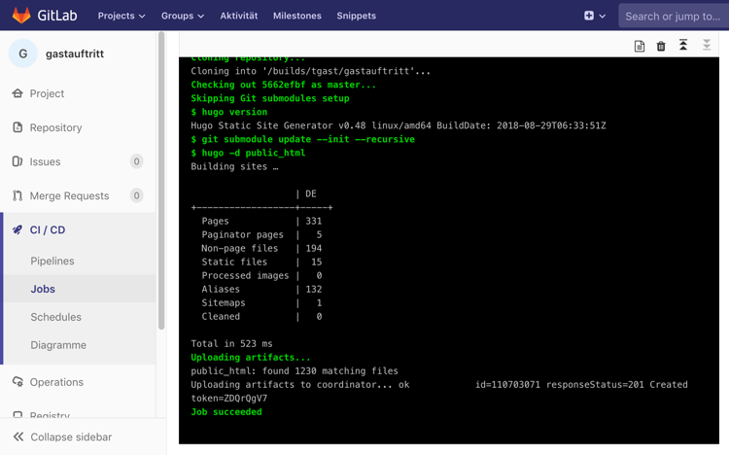The width and height of the screenshot is (729, 455).
Task: Open the raw job log icon
Action: [x=640, y=46]
